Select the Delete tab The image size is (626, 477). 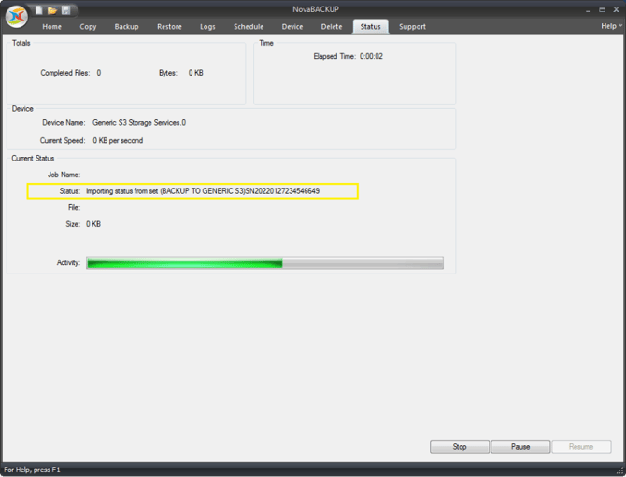click(x=332, y=27)
